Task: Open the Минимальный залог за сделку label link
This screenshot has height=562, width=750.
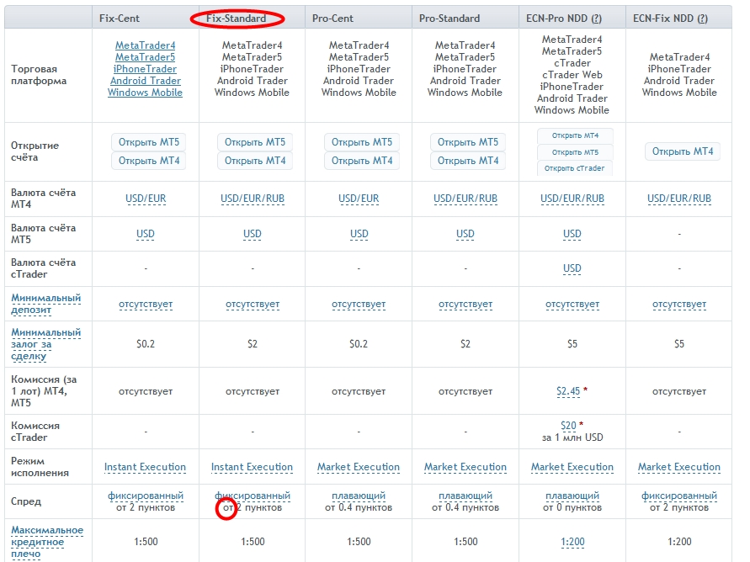Action: coord(45,344)
